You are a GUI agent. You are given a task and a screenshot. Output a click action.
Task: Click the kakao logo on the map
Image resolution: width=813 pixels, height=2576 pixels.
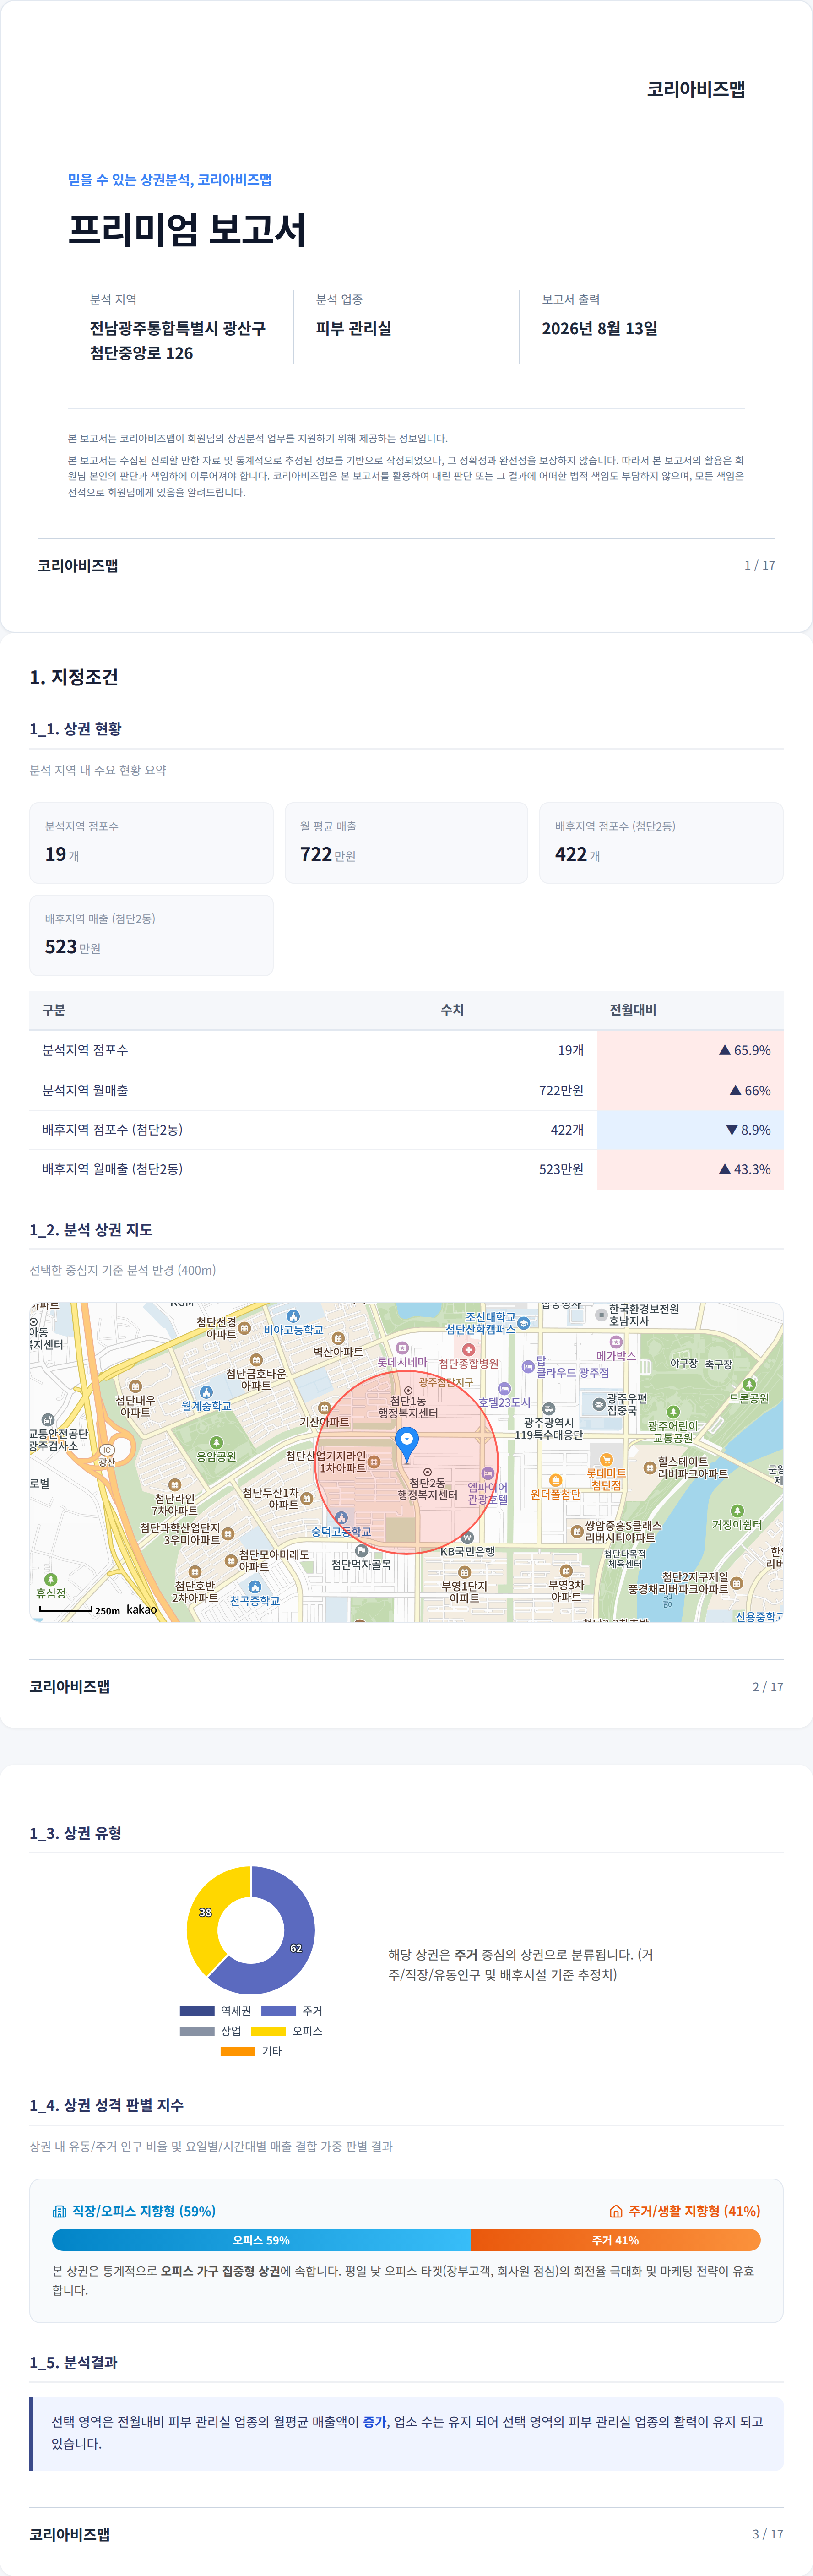click(141, 1609)
